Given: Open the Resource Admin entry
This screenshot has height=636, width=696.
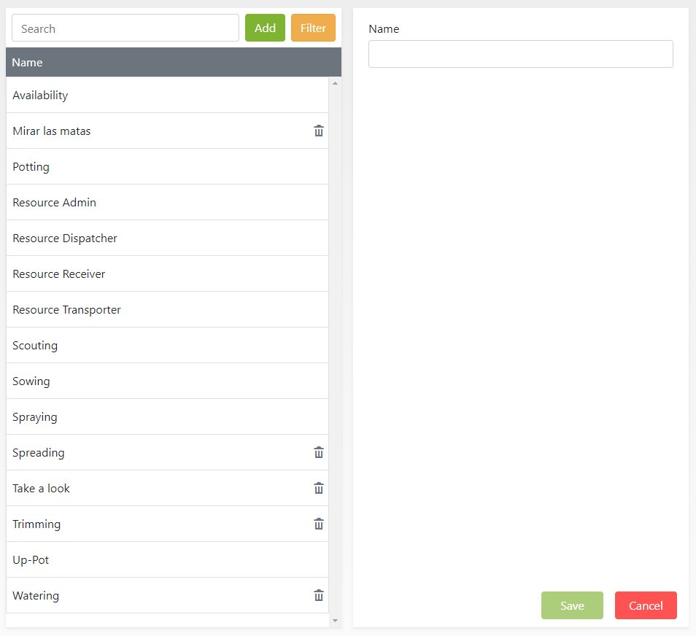Looking at the screenshot, I should coord(54,203).
